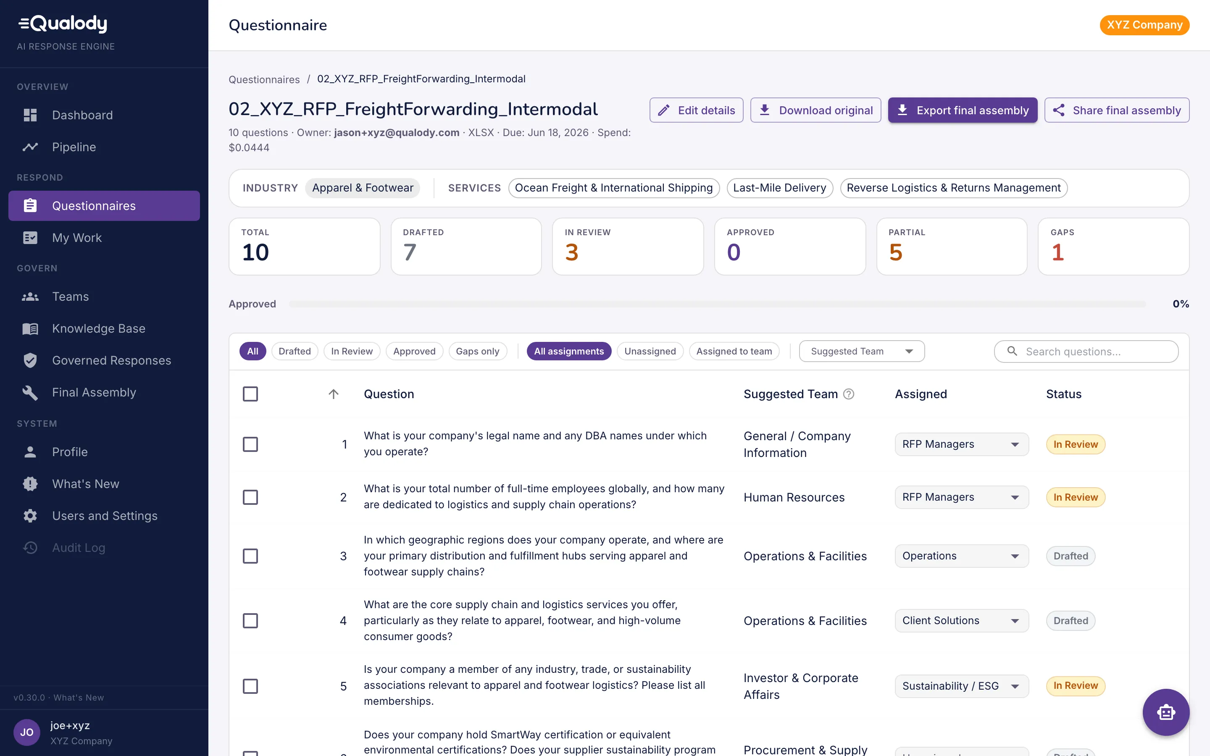Click the Partial summary card

[x=952, y=247]
